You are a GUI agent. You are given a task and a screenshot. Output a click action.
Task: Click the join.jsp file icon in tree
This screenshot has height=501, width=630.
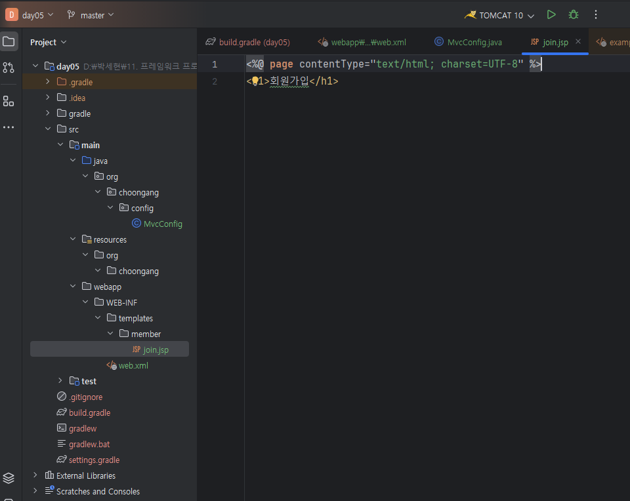click(x=136, y=350)
